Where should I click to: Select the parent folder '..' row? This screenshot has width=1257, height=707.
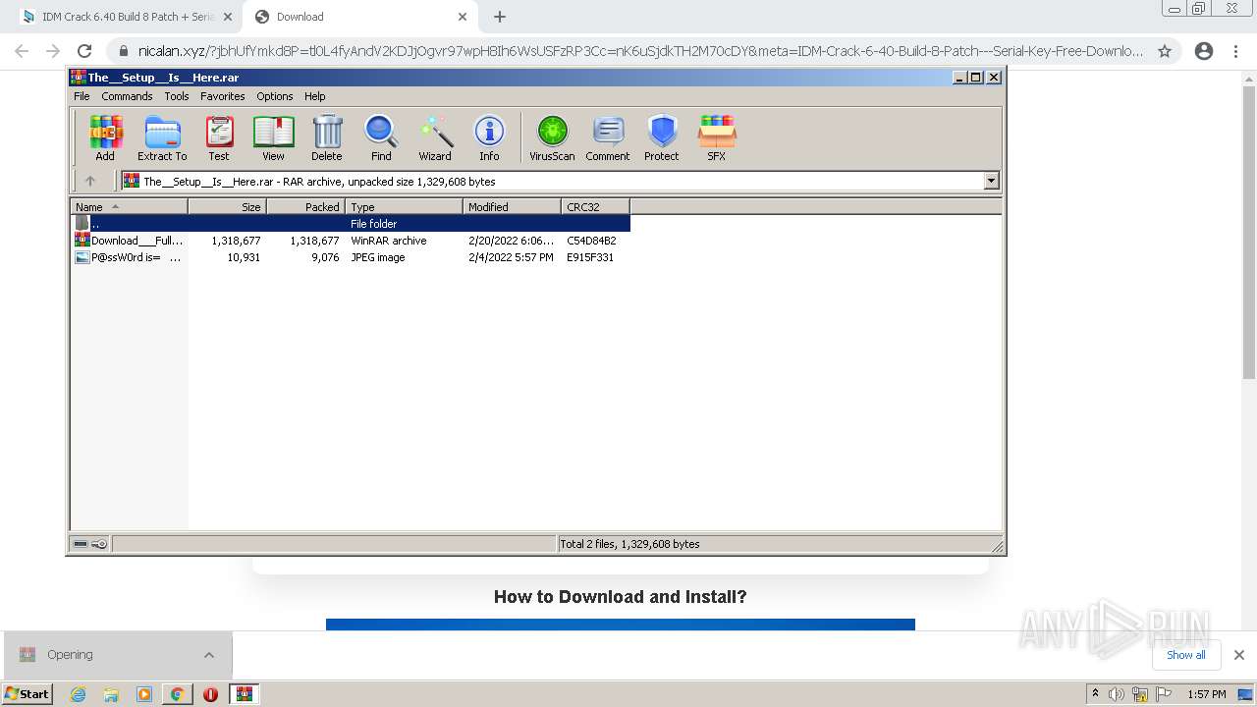351,224
